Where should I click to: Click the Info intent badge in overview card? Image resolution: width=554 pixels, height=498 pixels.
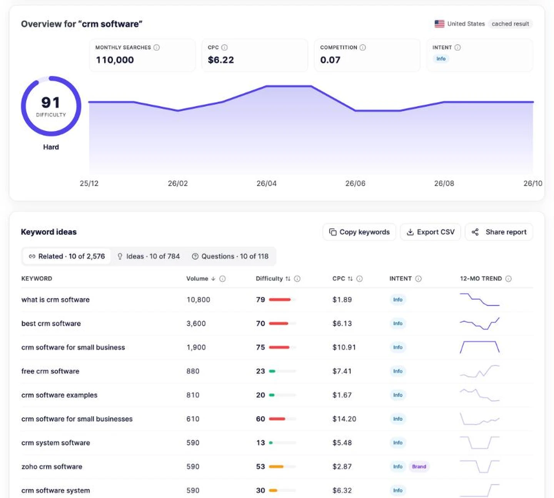point(441,59)
